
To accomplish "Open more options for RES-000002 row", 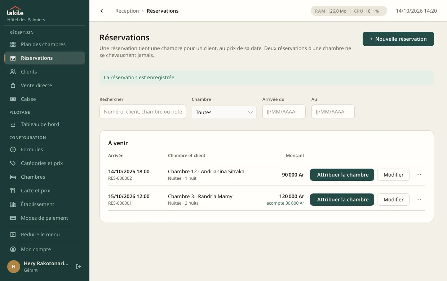I will [419, 175].
